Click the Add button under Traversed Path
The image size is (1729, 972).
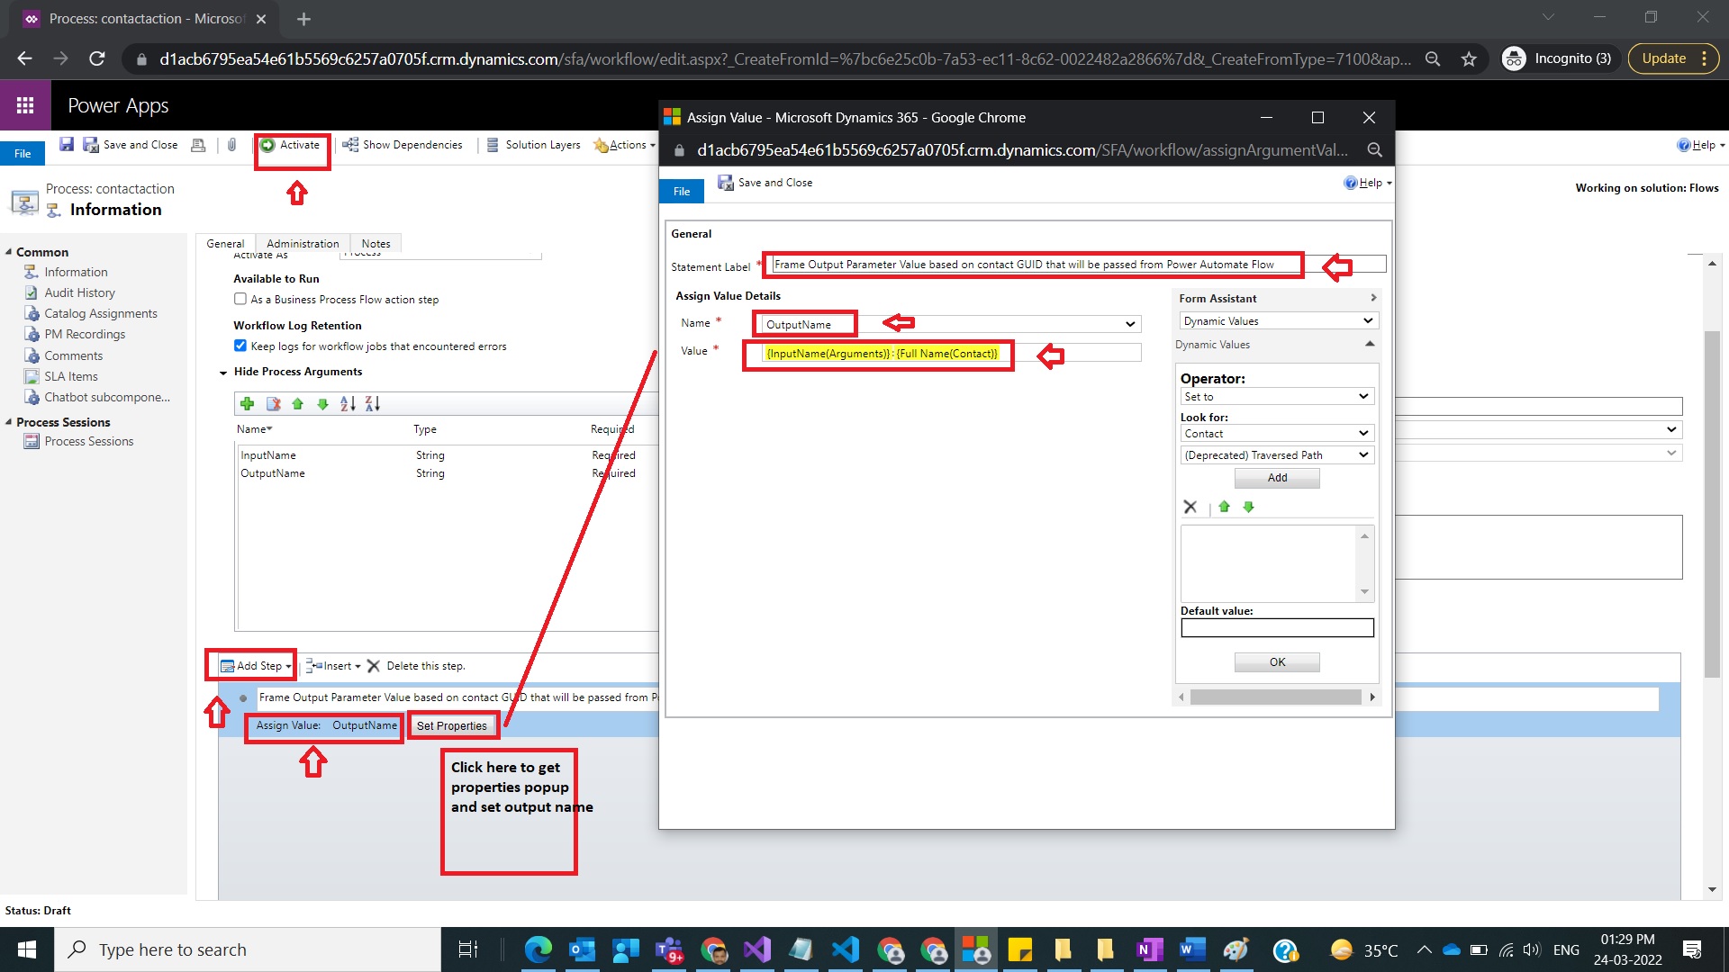point(1277,478)
